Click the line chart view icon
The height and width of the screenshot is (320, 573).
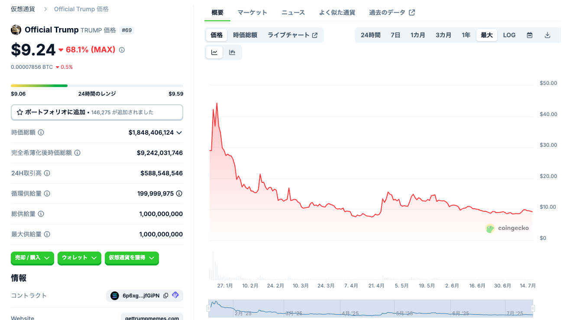tap(214, 52)
